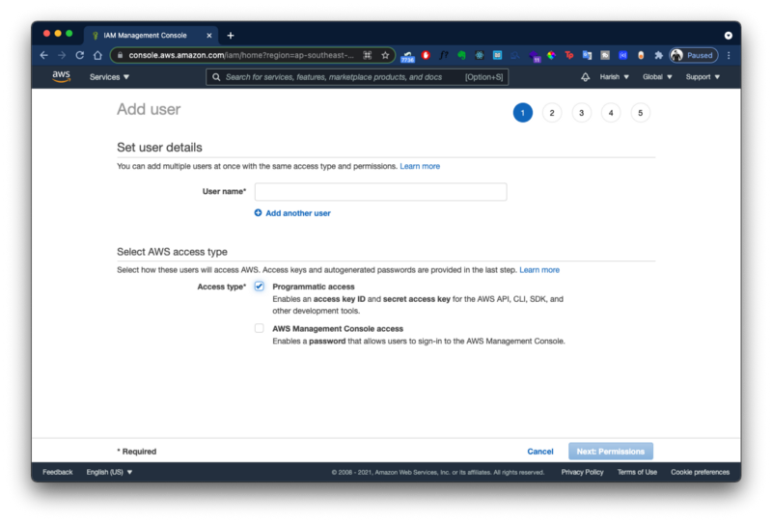This screenshot has height=523, width=772.
Task: Open the puzzle-piece Extensions menu
Action: (x=658, y=55)
